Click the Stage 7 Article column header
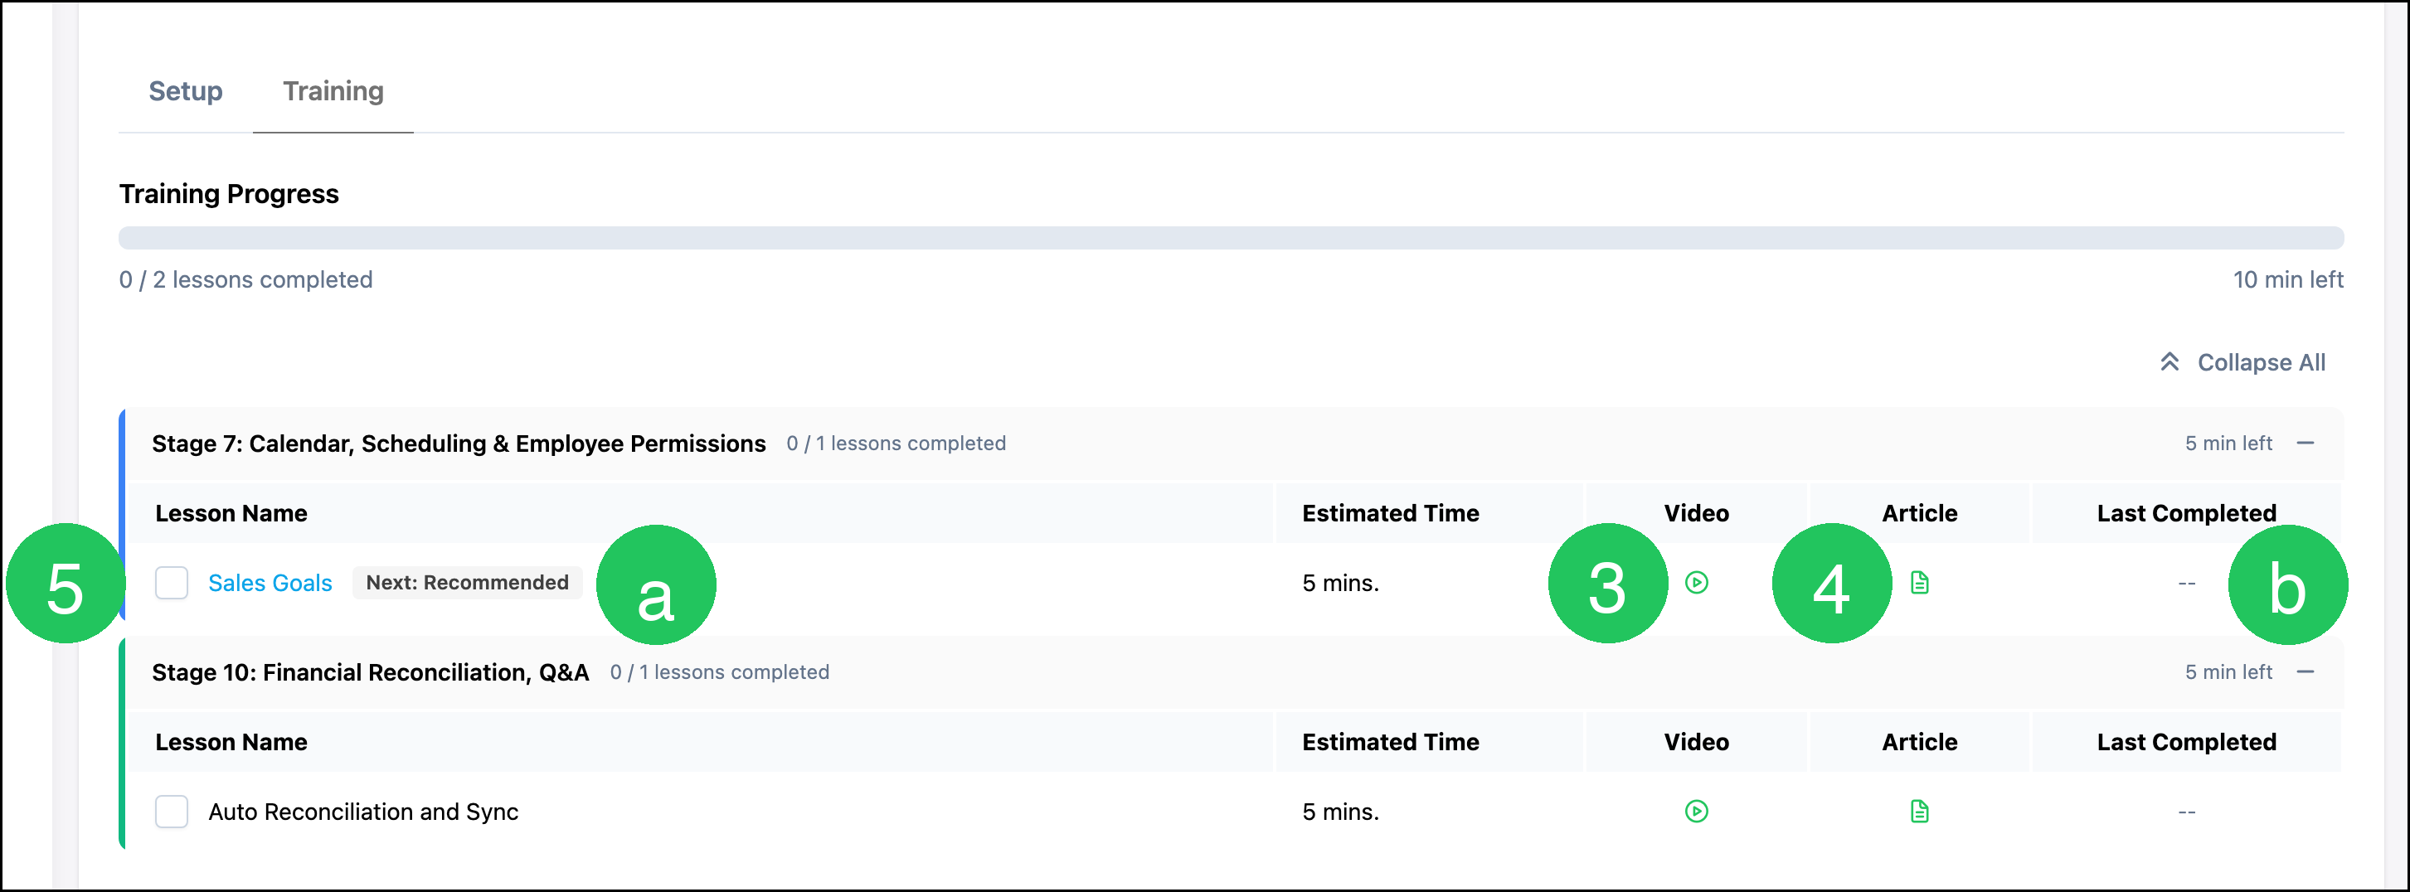The image size is (2410, 892). point(1919,513)
